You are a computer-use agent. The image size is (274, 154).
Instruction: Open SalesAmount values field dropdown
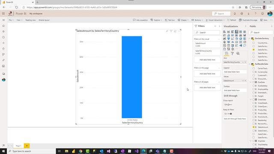(243, 81)
